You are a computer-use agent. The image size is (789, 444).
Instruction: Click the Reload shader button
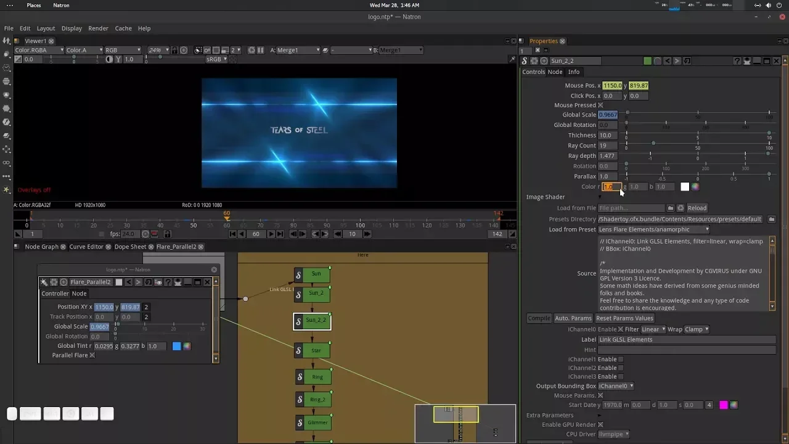point(697,208)
